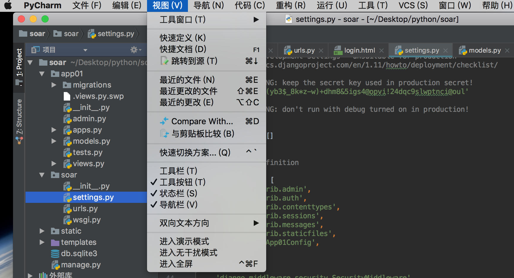Open the PyCharm application menu
Screen dimensions: 514x278
click(x=42, y=5)
